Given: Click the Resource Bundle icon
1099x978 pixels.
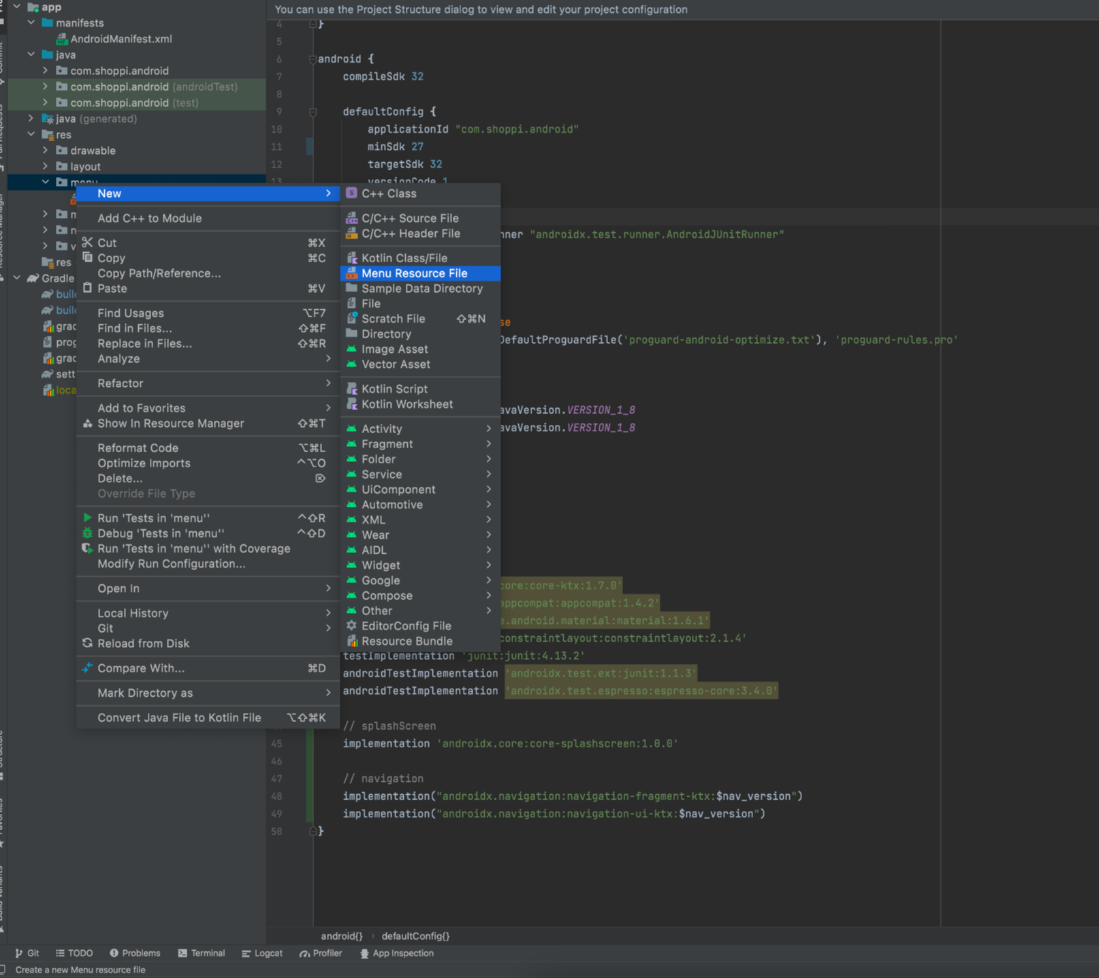Looking at the screenshot, I should (x=351, y=641).
